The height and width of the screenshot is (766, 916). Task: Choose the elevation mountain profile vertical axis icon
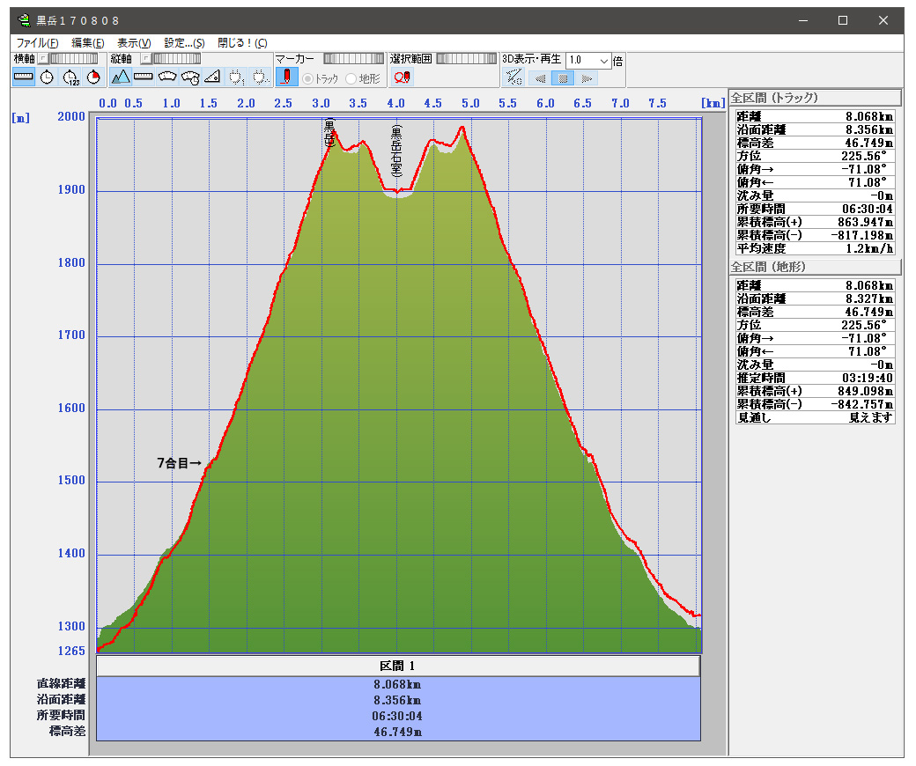coord(121,77)
